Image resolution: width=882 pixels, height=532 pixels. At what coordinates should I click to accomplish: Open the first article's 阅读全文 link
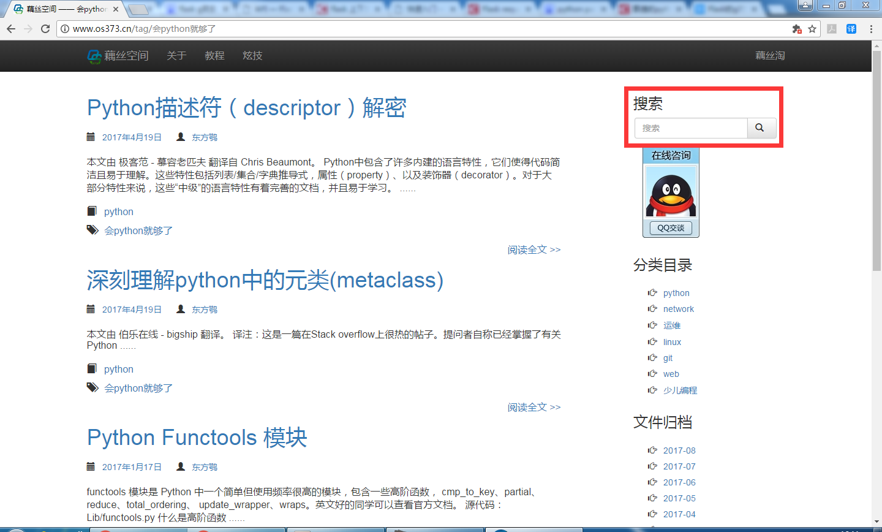[x=534, y=249]
